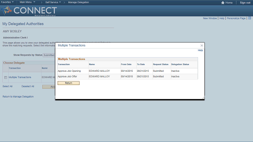Screen dimensions: 253x142
Task: Click the CONNECT Maryland Judiciary logo
Action: coord(29,11)
